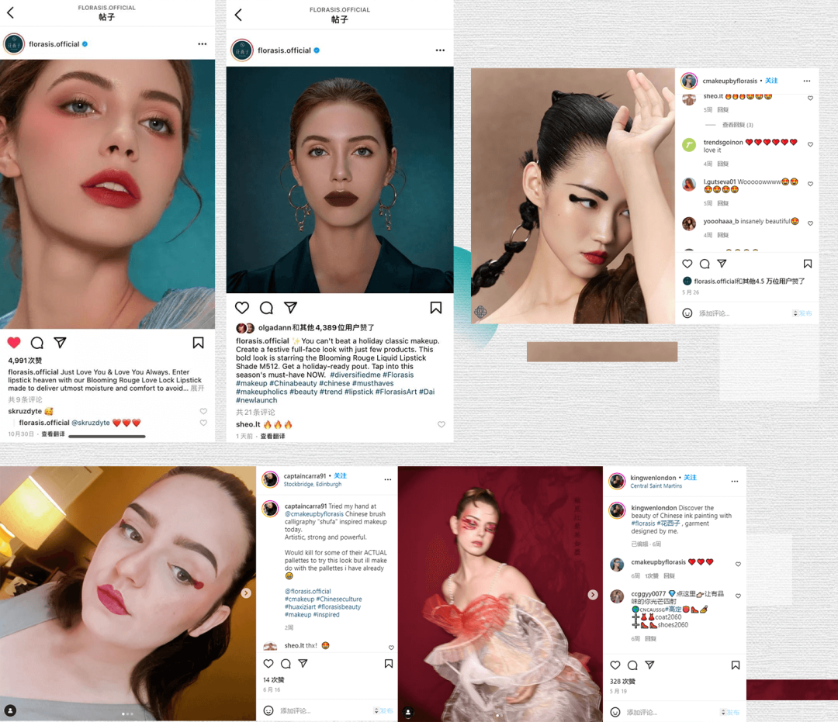838x722 pixels.
Task: Like the cmakeupbyflorasis hearts comment
Action: (738, 564)
